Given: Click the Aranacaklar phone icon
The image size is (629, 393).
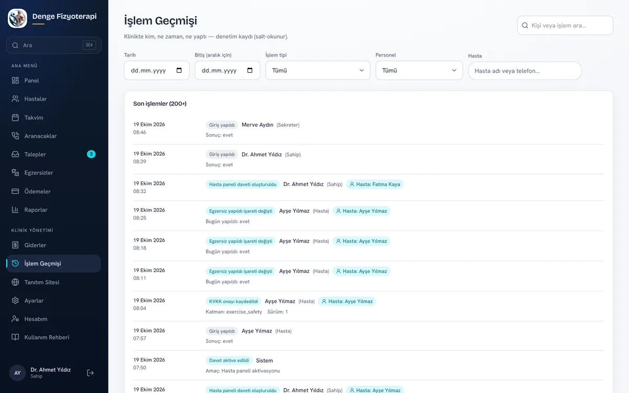Looking at the screenshot, I should click(15, 136).
